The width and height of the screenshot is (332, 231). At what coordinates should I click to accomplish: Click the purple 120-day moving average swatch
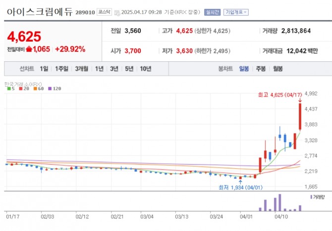coord(50,89)
